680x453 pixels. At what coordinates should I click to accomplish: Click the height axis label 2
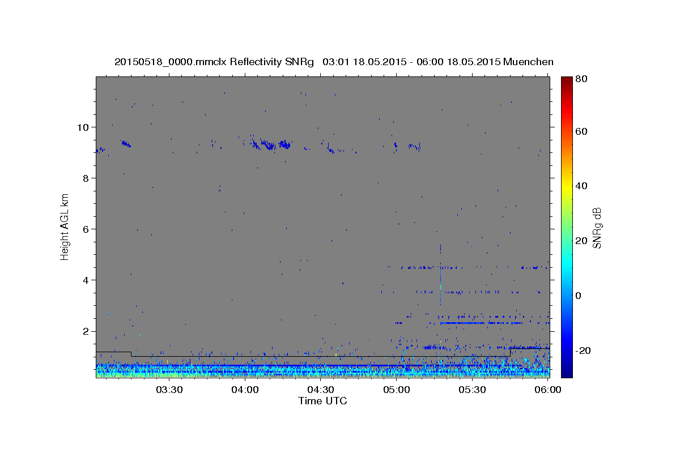(x=86, y=331)
